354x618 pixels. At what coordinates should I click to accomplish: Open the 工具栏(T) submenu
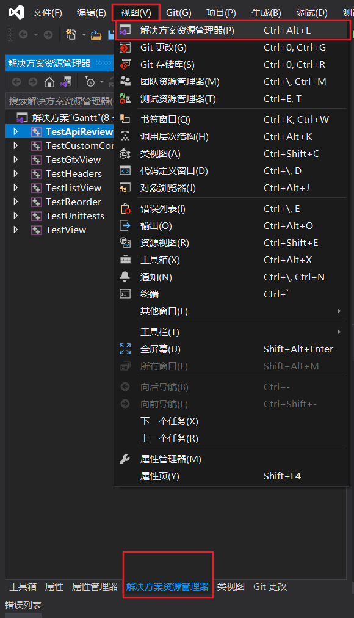(231, 332)
